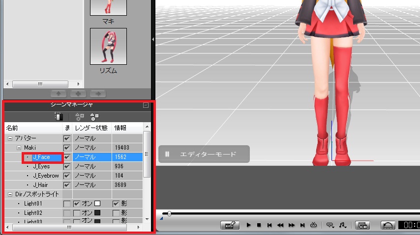The image size is (420, 235).
Task: Toggle visibility checkbox for J_Hair
Action: [67, 185]
